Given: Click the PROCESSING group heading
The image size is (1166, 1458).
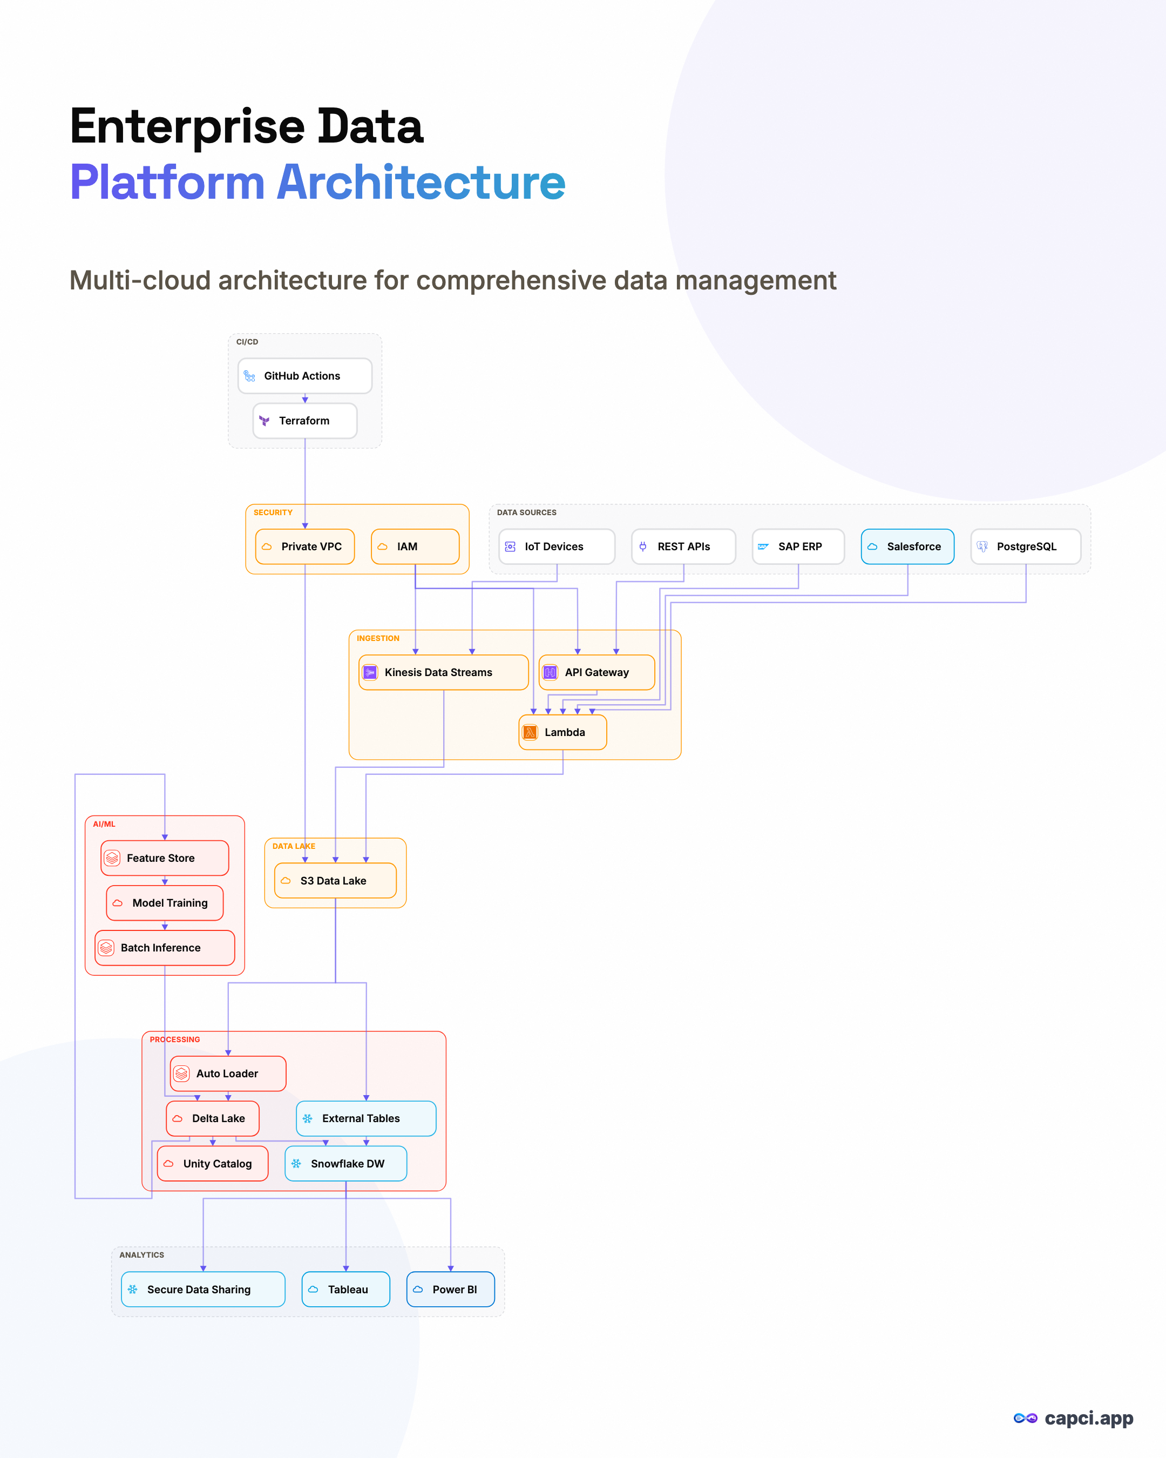Looking at the screenshot, I should coord(175,1040).
